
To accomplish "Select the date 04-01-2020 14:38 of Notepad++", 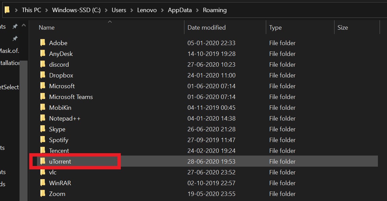I will [211, 118].
